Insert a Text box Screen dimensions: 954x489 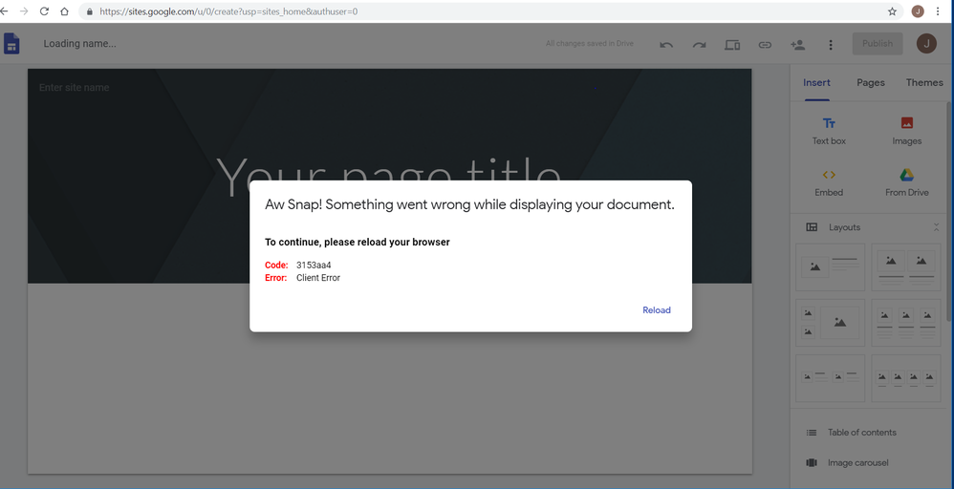tap(829, 131)
